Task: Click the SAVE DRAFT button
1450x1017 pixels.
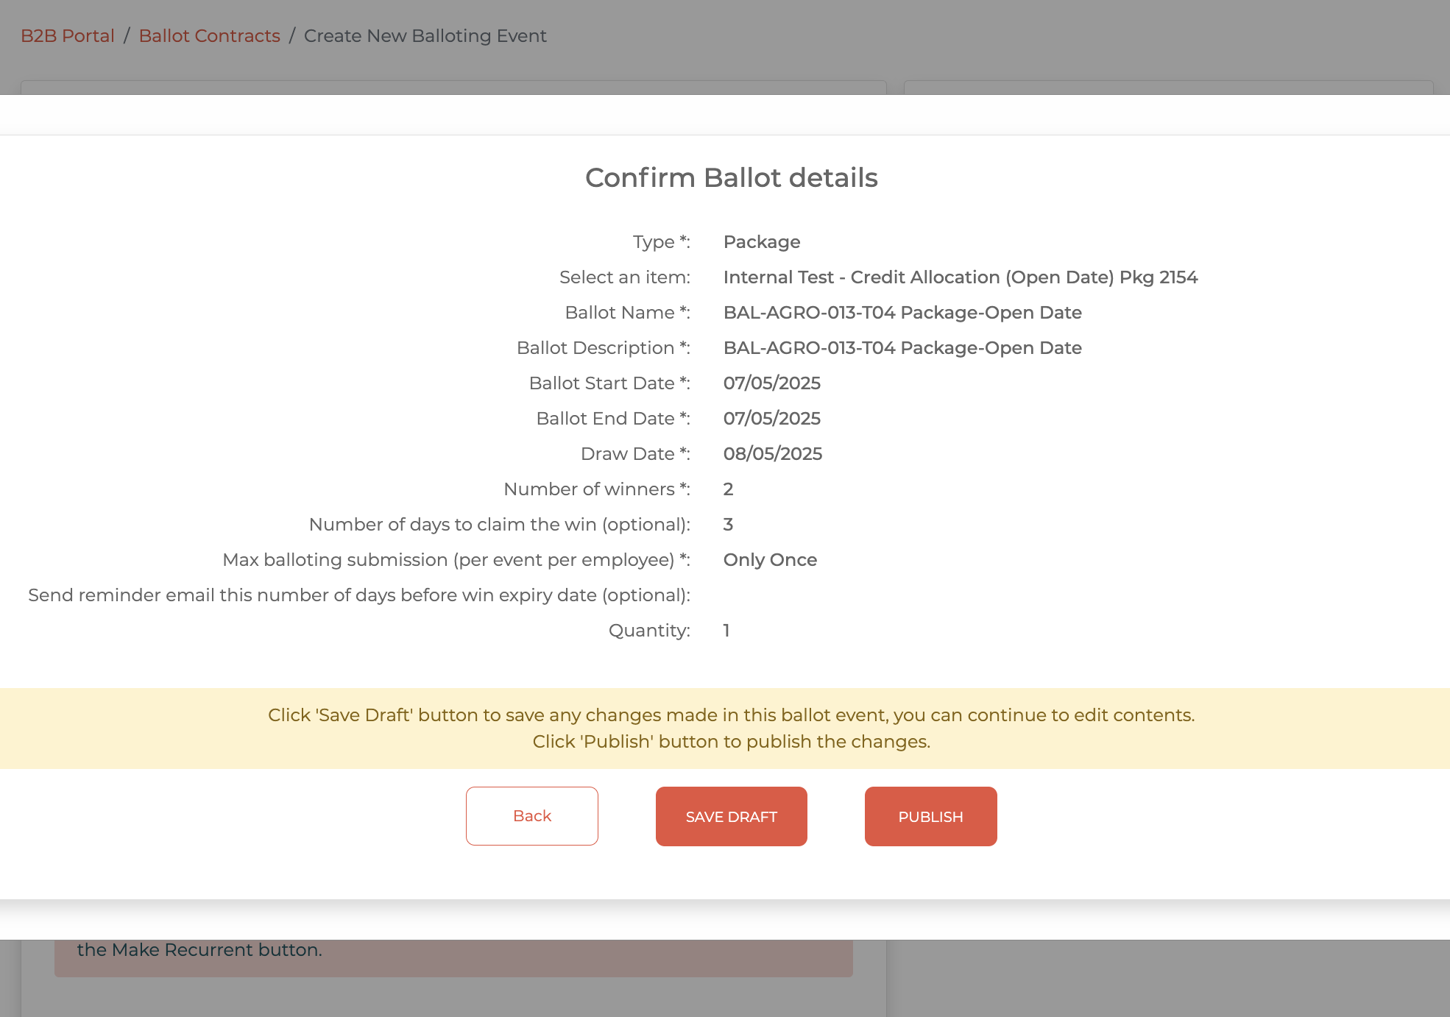Action: pos(731,817)
